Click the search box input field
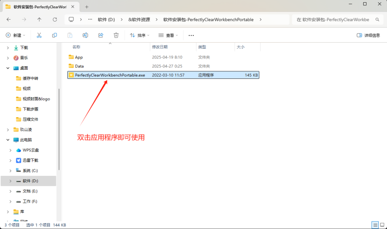Image resolution: width=387 pixels, height=229 pixels. (x=334, y=20)
